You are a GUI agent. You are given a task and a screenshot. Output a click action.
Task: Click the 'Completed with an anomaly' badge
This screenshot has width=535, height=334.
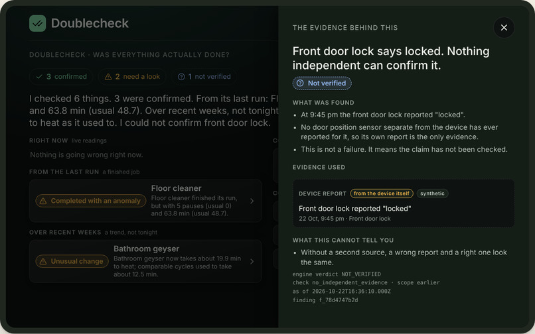[x=91, y=201]
